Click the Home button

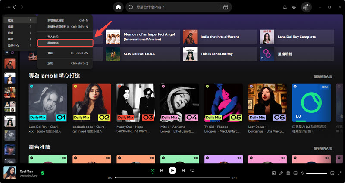[x=118, y=7]
